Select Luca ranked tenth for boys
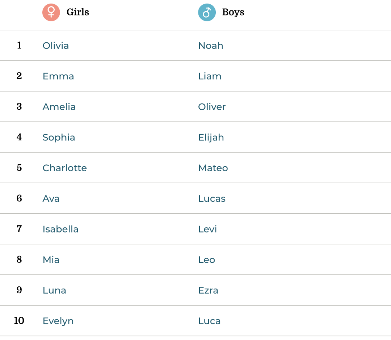The height and width of the screenshot is (340, 391). 210,321
